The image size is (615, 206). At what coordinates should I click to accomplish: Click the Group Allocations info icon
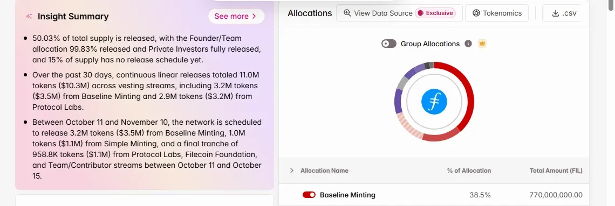[468, 44]
